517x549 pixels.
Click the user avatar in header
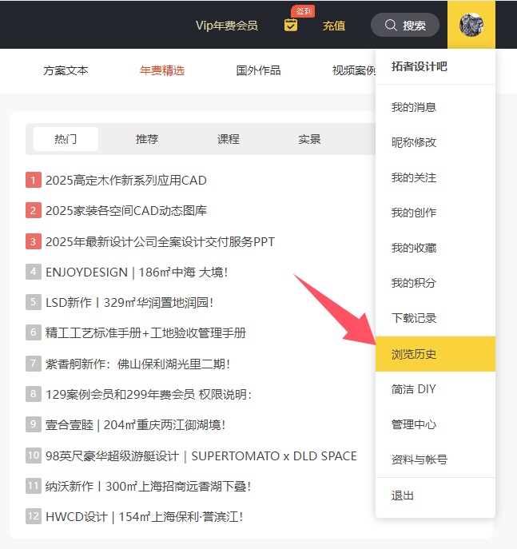pos(471,25)
